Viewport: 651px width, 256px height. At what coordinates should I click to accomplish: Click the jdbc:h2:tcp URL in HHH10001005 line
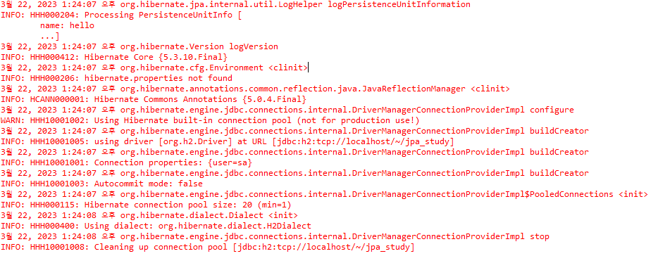[x=363, y=142]
